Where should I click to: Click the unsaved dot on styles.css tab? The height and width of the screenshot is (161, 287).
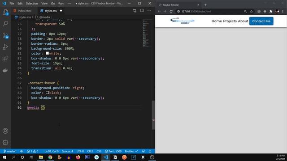61,11
